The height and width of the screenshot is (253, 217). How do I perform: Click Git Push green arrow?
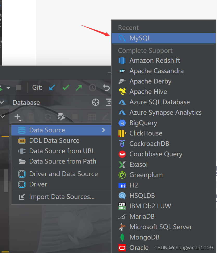pyautogui.click(x=79, y=88)
